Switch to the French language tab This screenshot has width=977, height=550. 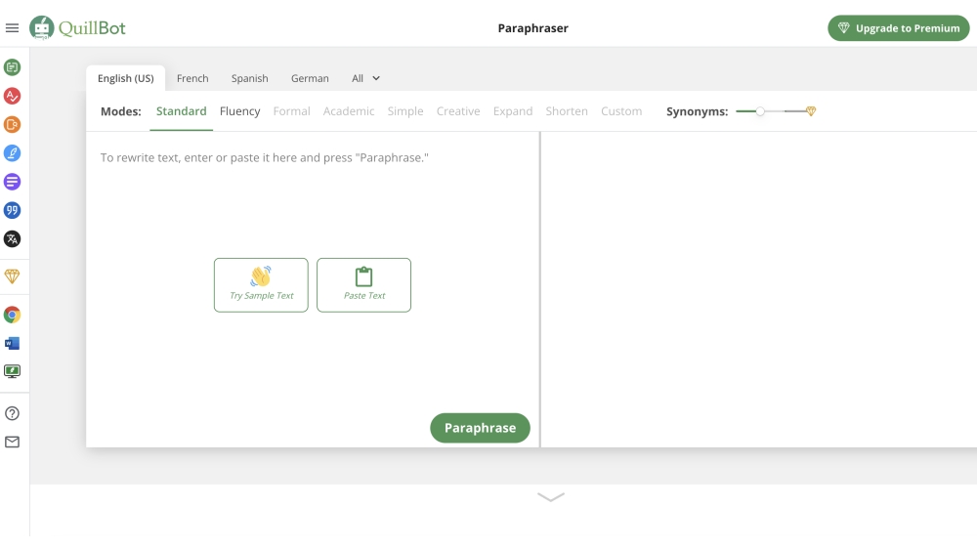[192, 78]
